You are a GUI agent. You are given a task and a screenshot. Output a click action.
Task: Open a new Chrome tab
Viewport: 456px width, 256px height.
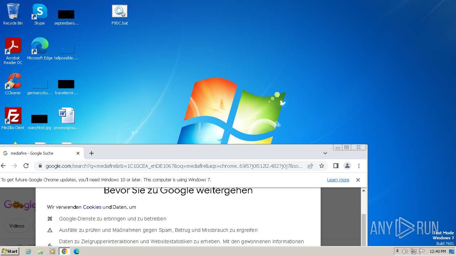coord(92,153)
